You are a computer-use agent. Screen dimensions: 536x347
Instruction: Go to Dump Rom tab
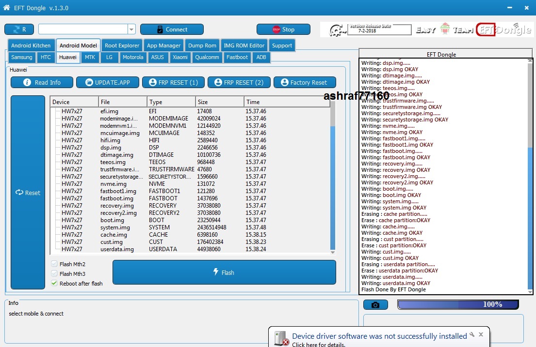tap(202, 45)
